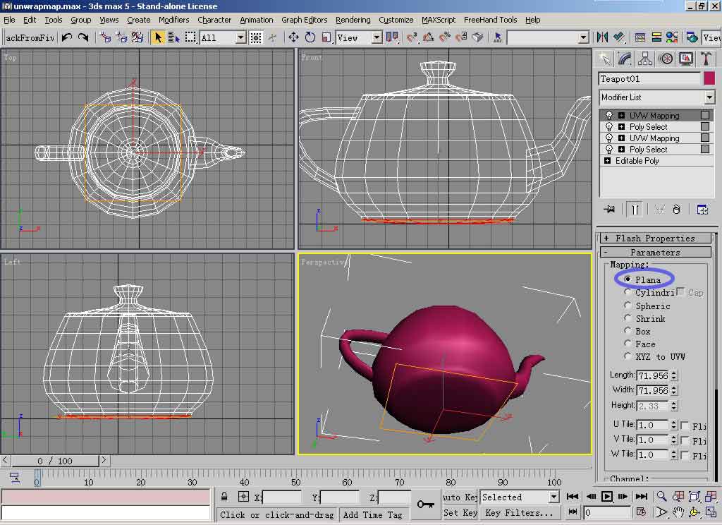This screenshot has width=722, height=525.
Task: Open the Utilities hammer panel tab
Action: pyautogui.click(x=704, y=59)
